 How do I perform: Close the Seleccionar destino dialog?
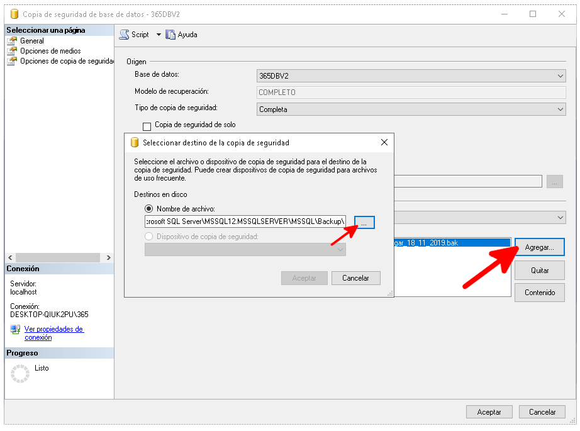[x=384, y=143]
